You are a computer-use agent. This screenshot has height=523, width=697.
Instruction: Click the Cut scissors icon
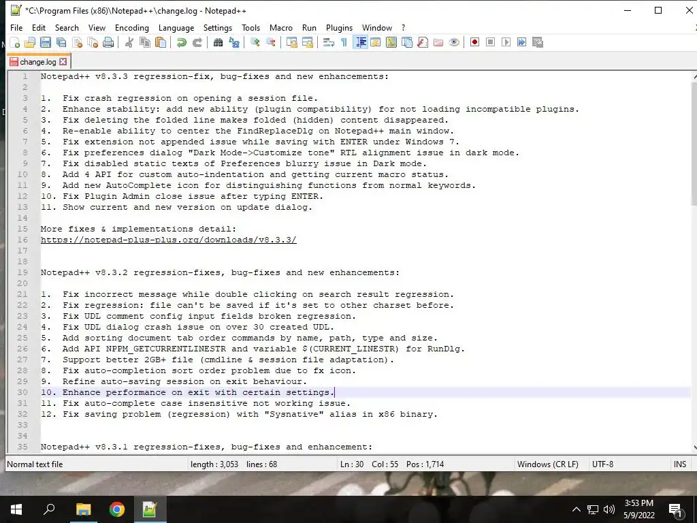point(129,42)
